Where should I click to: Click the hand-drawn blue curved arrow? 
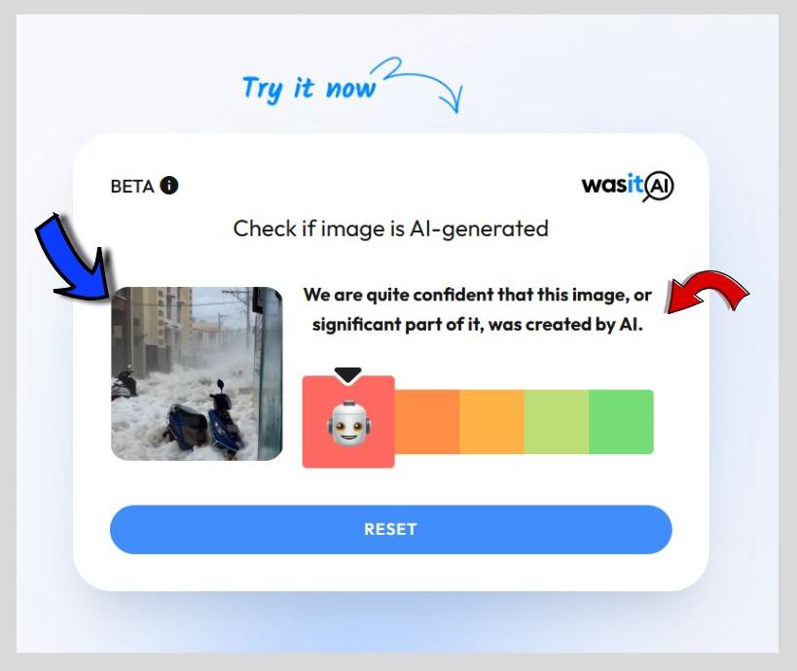pyautogui.click(x=417, y=84)
